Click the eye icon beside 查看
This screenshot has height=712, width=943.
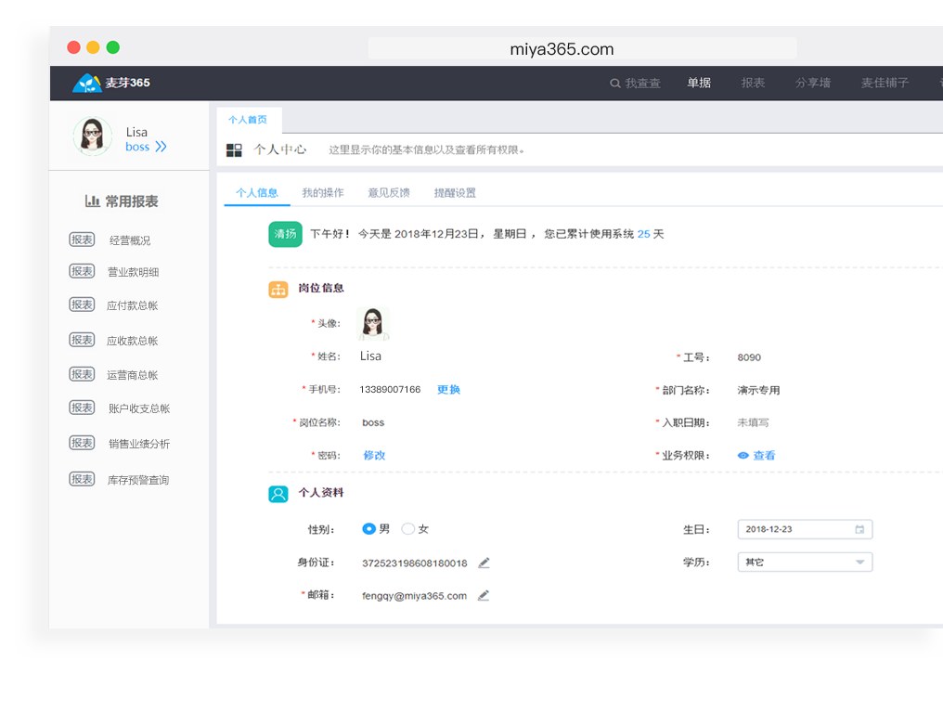[743, 455]
